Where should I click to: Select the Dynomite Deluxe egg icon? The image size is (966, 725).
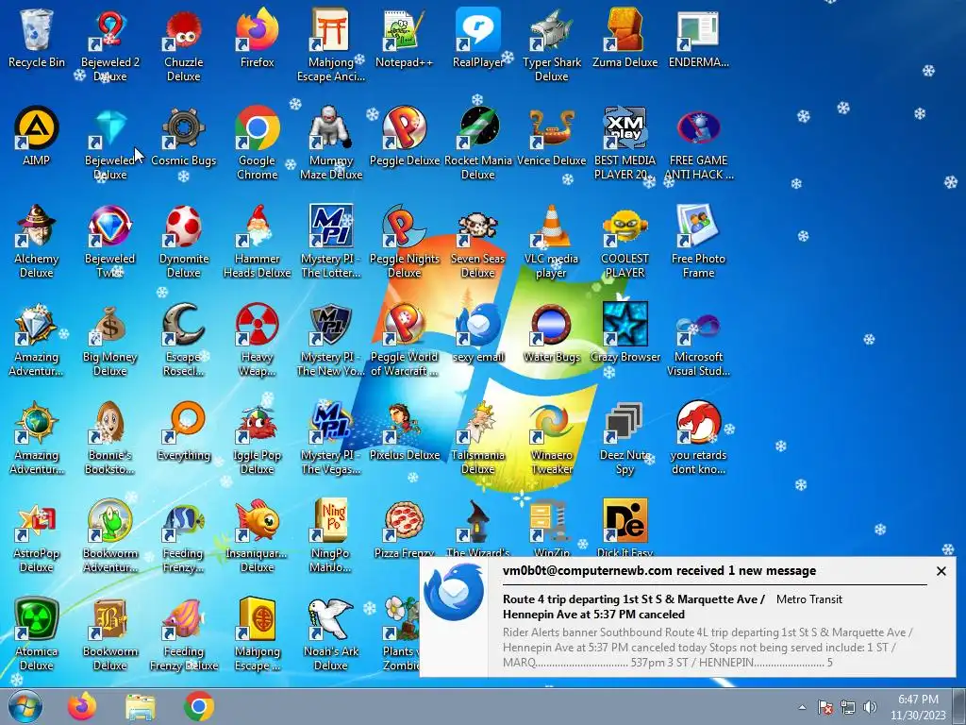[184, 242]
